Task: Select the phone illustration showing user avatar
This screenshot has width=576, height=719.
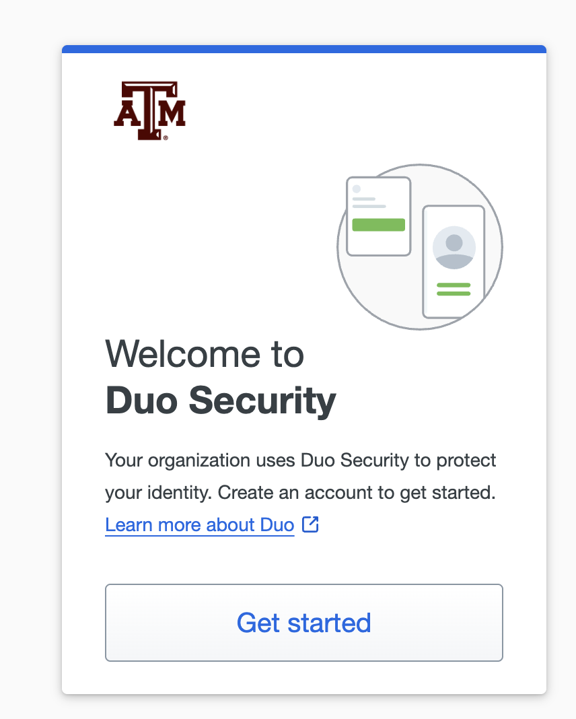Action: 453,263
